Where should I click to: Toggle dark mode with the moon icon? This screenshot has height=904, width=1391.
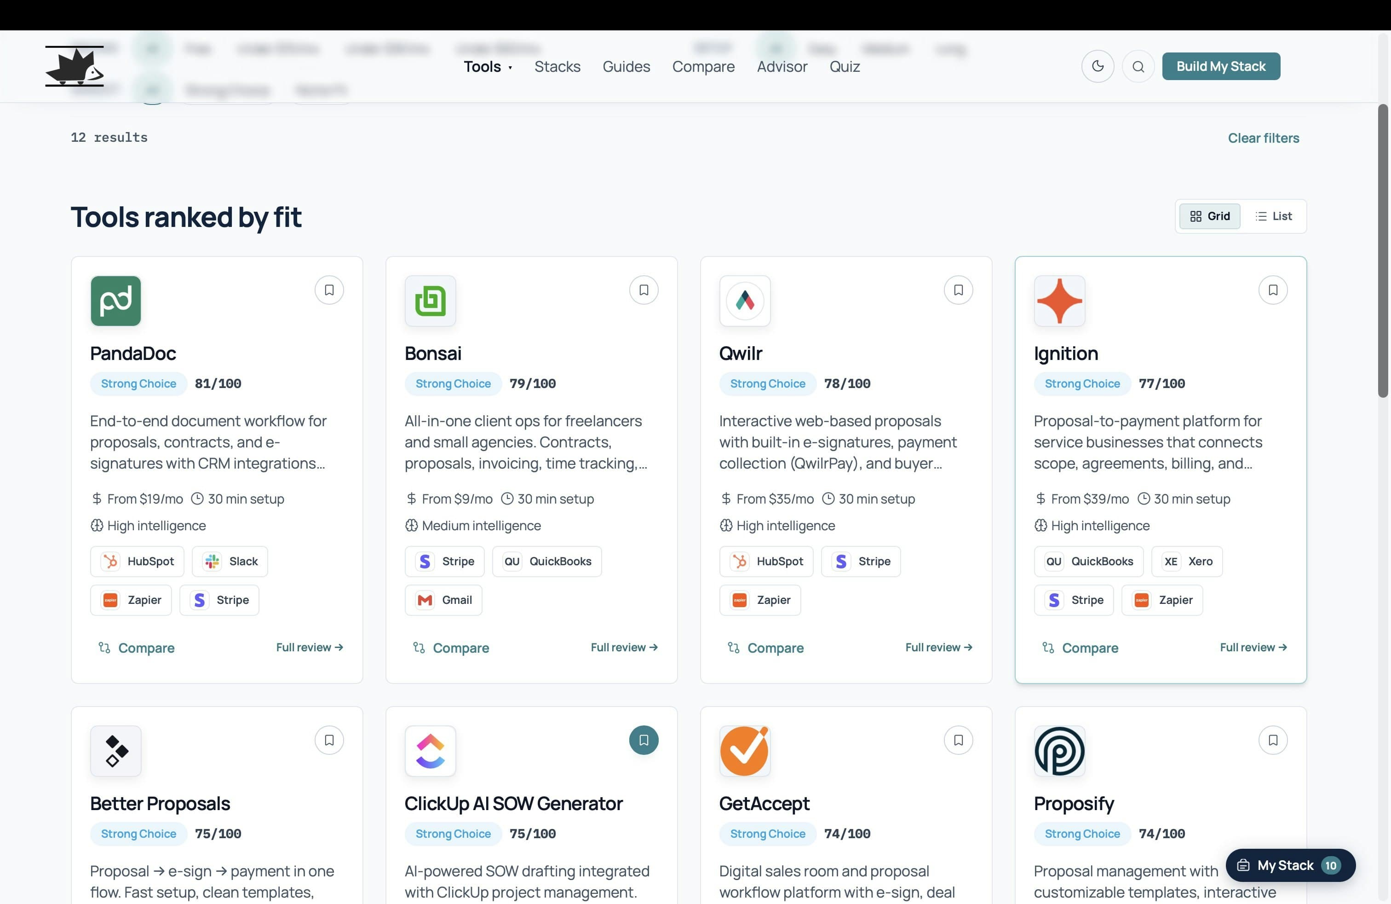pyautogui.click(x=1098, y=66)
